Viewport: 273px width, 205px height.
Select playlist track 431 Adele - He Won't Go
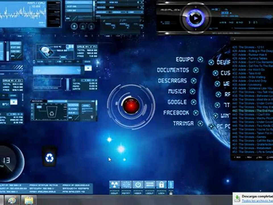tap(249, 69)
